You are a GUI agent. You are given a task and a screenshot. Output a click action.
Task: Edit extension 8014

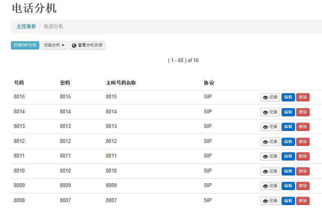(288, 112)
